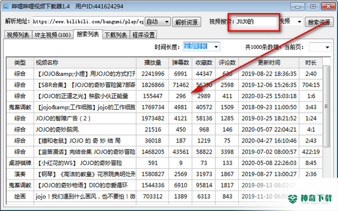The image size is (338, 211).
Task: Click duration 704:15 cell
Action: click(x=310, y=85)
